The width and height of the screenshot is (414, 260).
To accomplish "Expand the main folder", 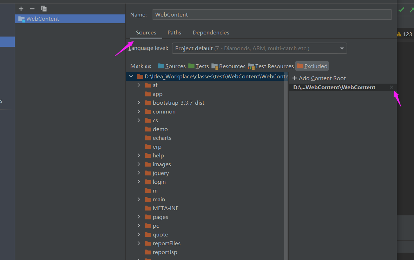I will point(139,199).
